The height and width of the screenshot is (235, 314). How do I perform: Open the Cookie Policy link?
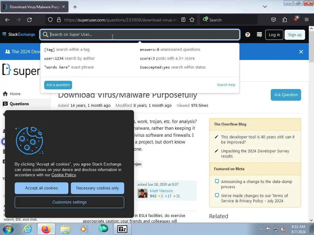click(64, 175)
